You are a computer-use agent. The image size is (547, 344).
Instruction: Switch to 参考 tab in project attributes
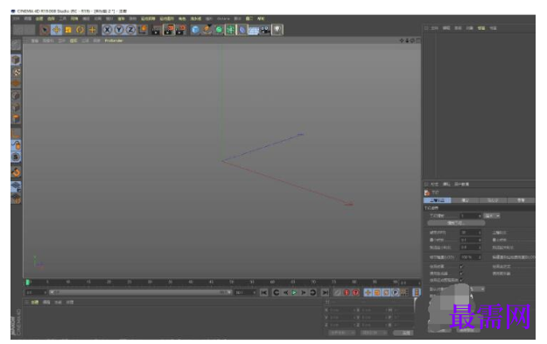[521, 200]
